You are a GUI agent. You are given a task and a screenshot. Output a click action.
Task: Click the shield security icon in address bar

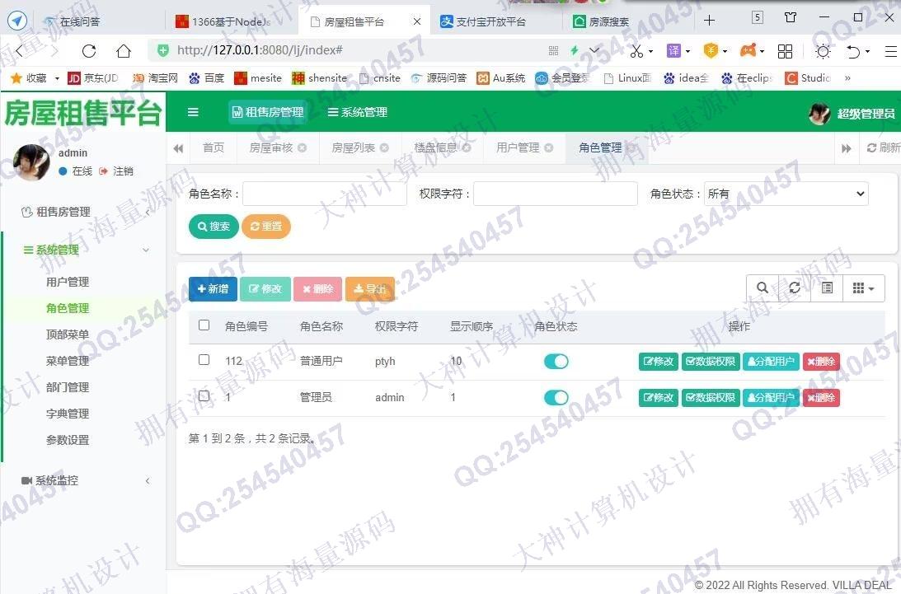tap(163, 50)
